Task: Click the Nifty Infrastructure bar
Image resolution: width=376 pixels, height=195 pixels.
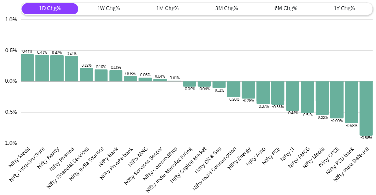Action: (42, 68)
